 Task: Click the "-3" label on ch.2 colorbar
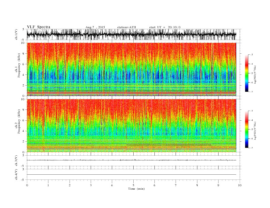coord(252,111)
